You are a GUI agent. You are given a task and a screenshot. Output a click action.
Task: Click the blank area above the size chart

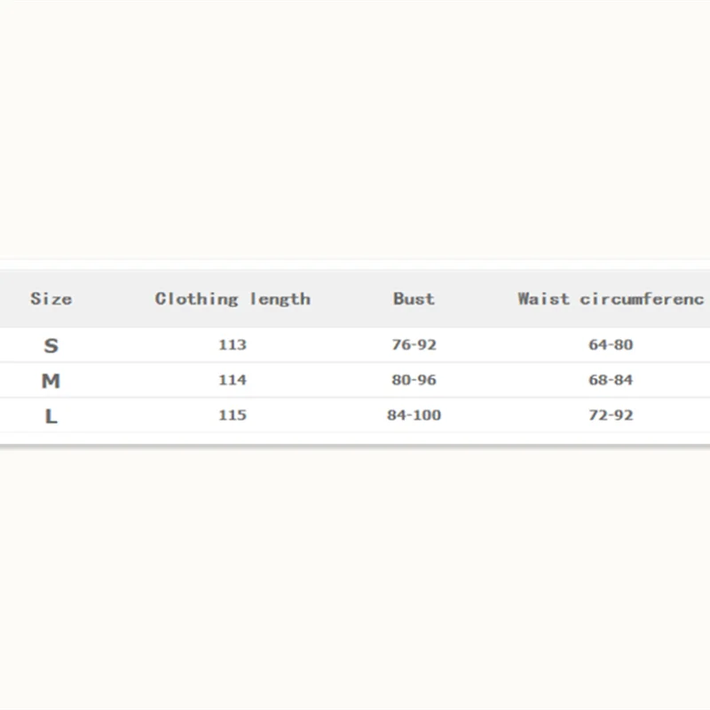[x=355, y=133]
